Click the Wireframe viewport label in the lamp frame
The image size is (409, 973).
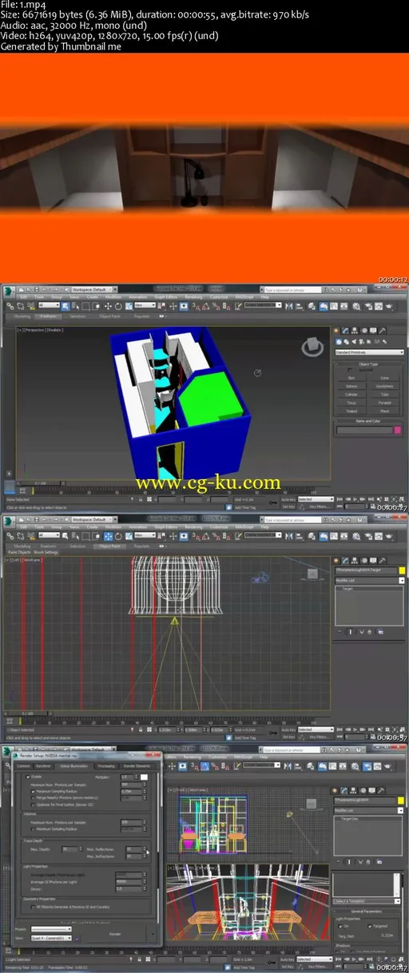tap(32, 560)
